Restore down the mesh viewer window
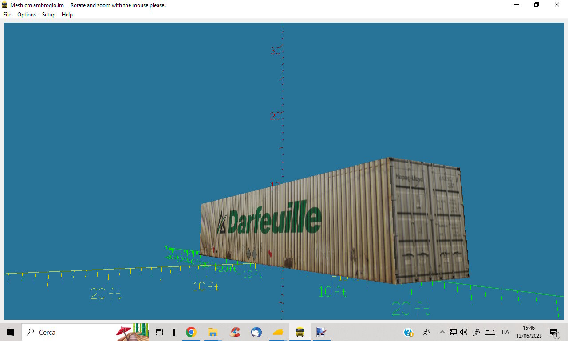Viewport: 568px width, 341px height. click(536, 5)
